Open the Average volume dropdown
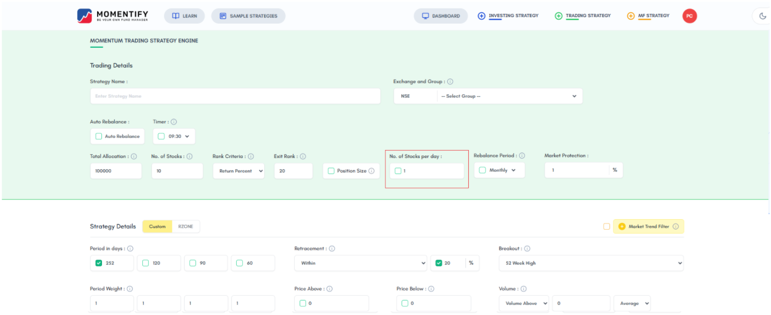The image size is (771, 315). click(632, 303)
